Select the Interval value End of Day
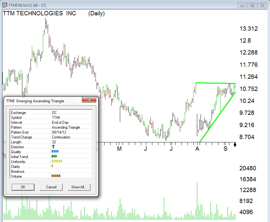 (60, 122)
